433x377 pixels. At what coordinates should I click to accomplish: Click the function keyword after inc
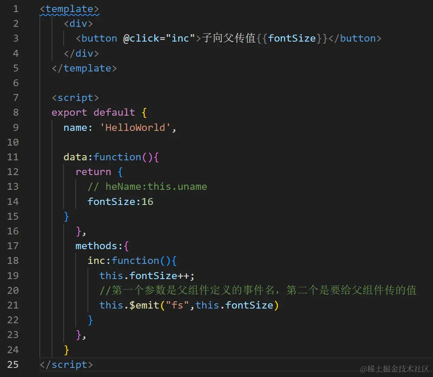pos(135,260)
